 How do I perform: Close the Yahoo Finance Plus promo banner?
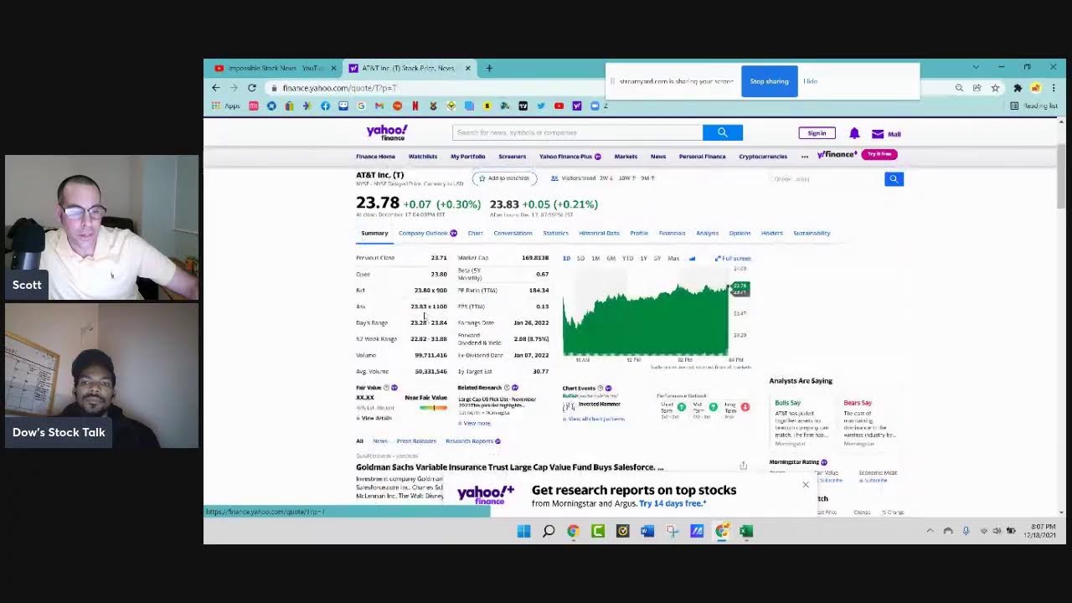806,484
